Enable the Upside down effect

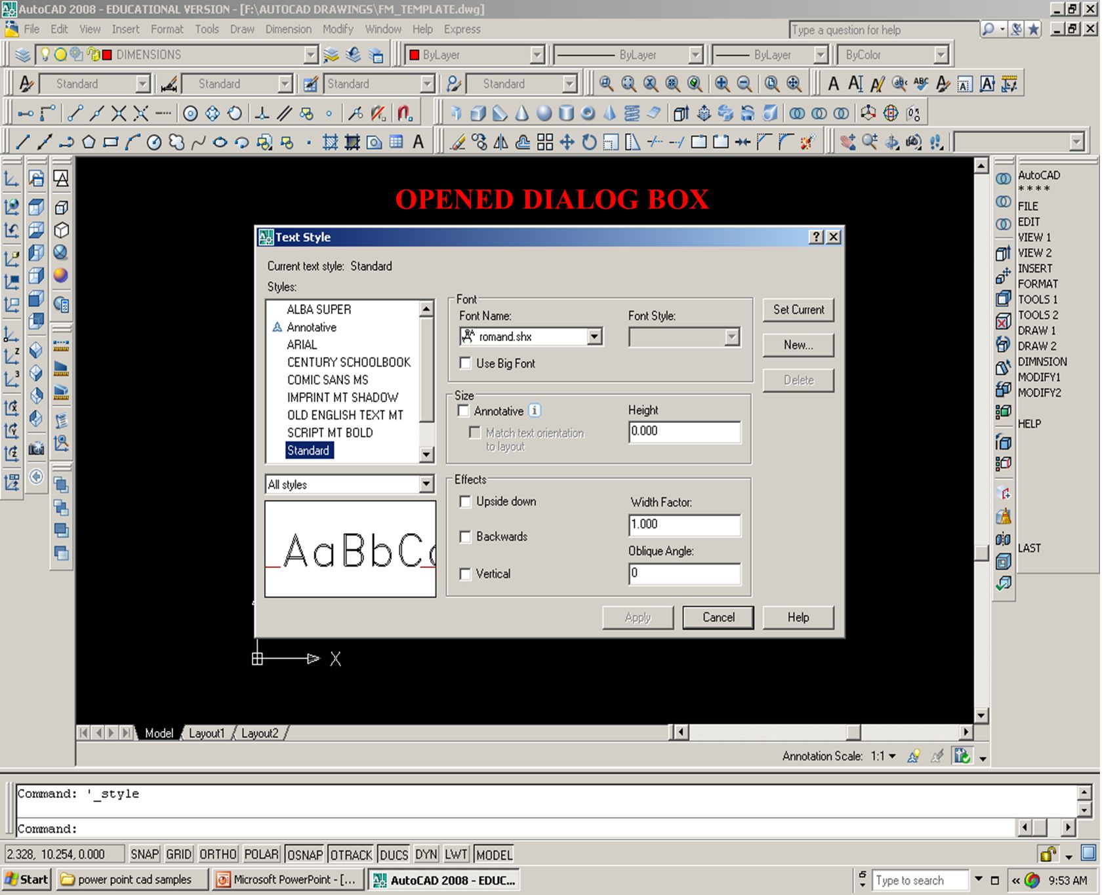pyautogui.click(x=465, y=502)
